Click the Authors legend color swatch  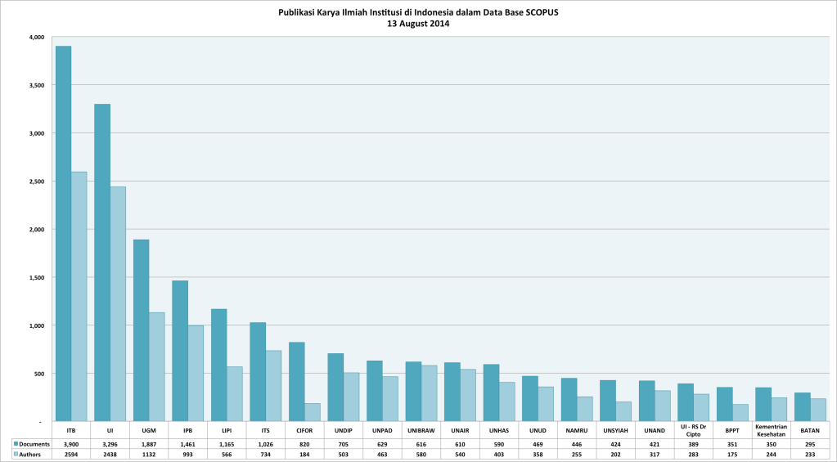click(x=16, y=453)
